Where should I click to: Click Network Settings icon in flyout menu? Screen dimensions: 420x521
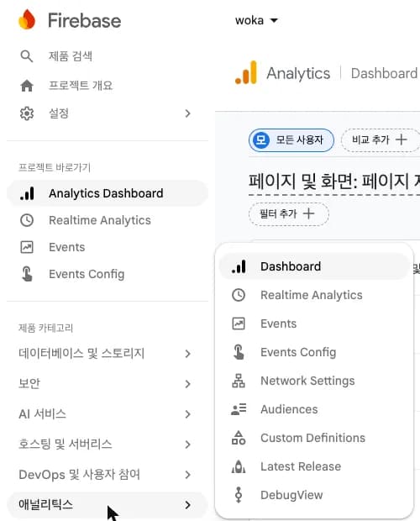pos(239,381)
